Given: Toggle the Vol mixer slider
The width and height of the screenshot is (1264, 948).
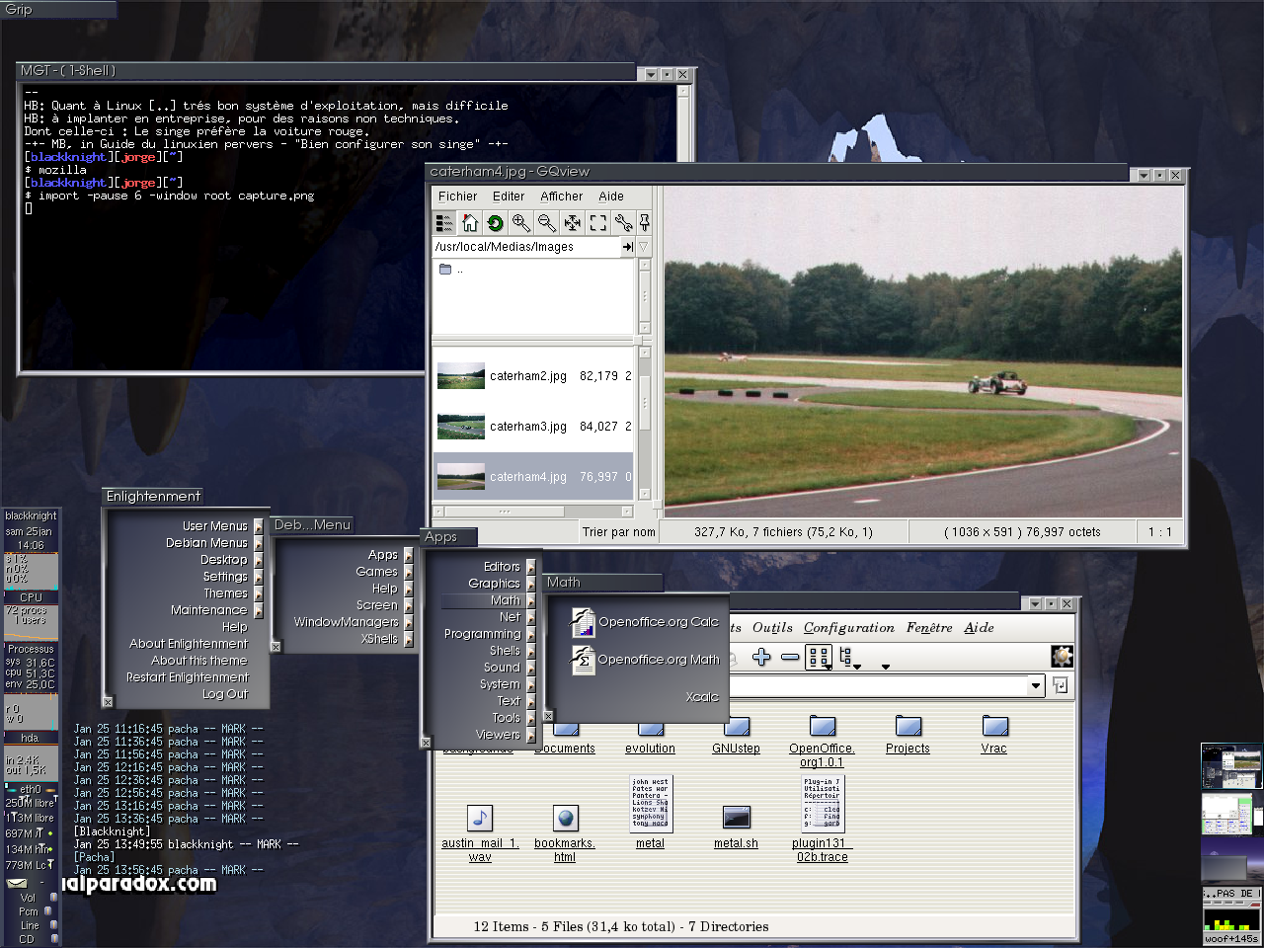Looking at the screenshot, I should click(53, 898).
